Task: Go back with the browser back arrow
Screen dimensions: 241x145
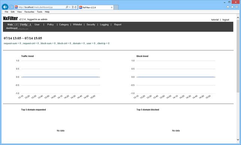Action: tap(5, 7)
